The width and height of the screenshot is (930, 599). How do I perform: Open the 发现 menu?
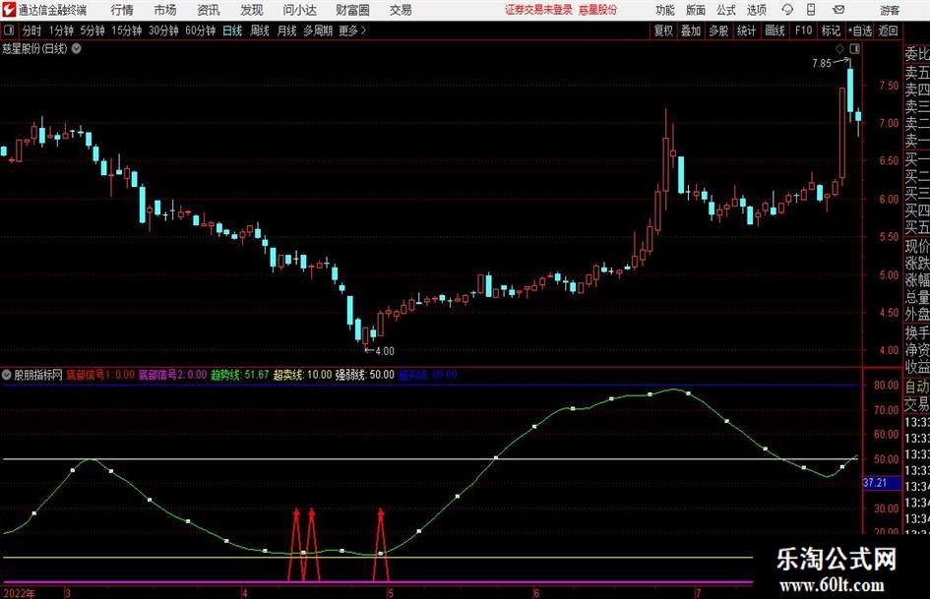click(252, 10)
